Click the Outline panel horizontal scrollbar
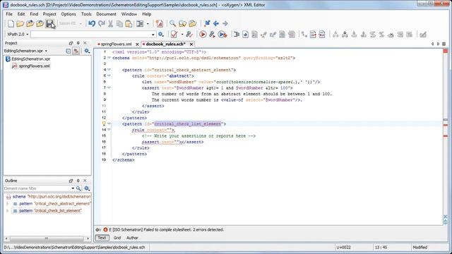The image size is (452, 254). coord(47,238)
